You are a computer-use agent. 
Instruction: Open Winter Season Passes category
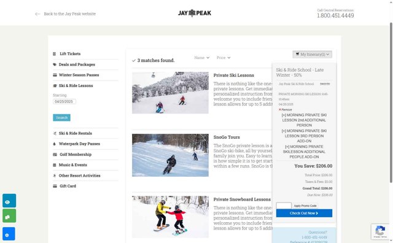point(79,75)
